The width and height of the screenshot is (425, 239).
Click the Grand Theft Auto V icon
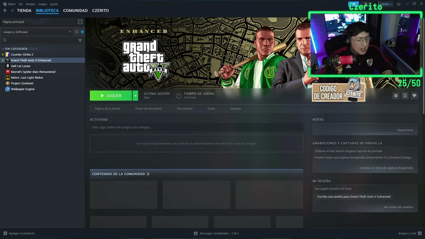click(8, 60)
